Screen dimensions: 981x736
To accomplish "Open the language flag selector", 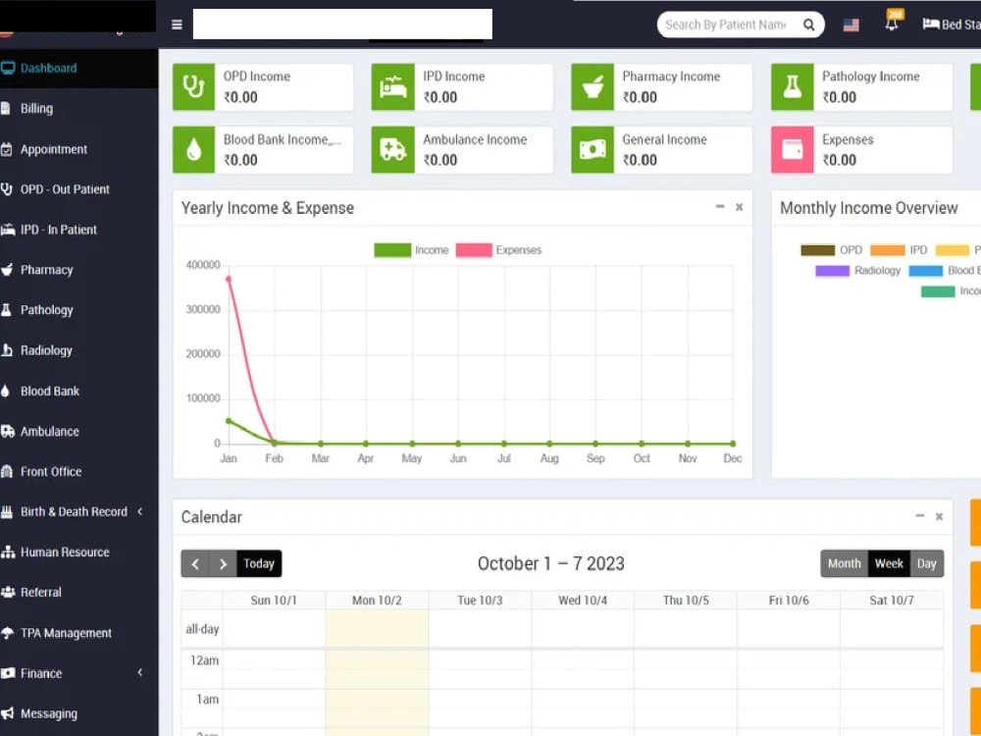I will [x=851, y=26].
